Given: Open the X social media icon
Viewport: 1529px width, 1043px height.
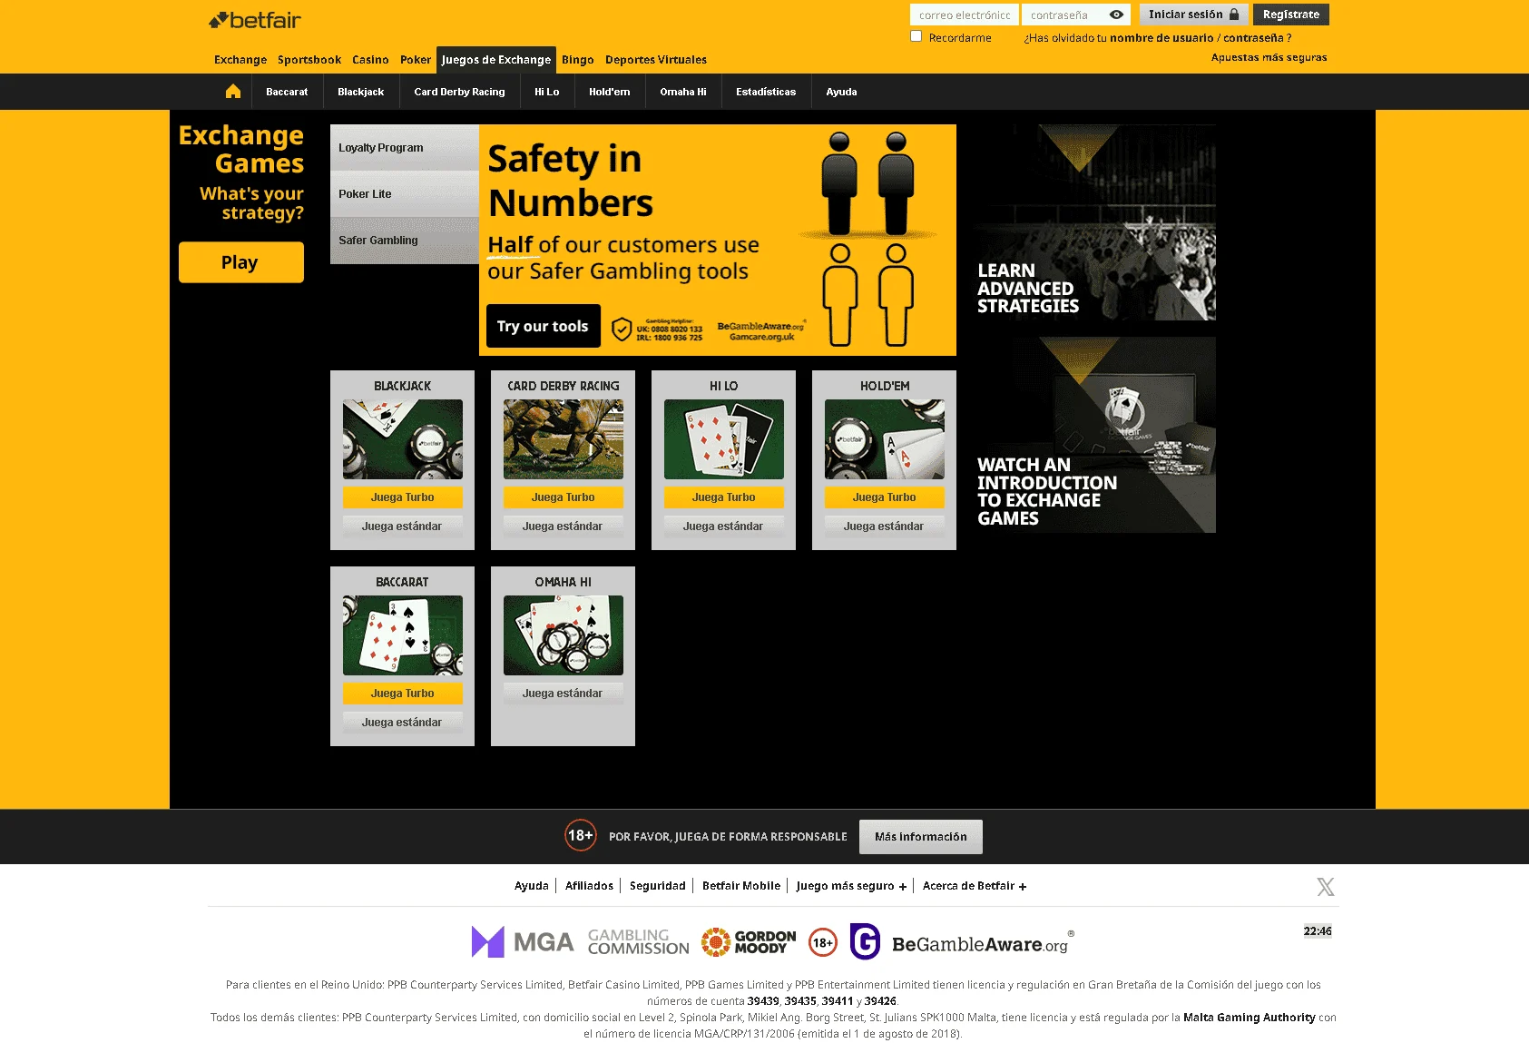Looking at the screenshot, I should pyautogui.click(x=1326, y=887).
